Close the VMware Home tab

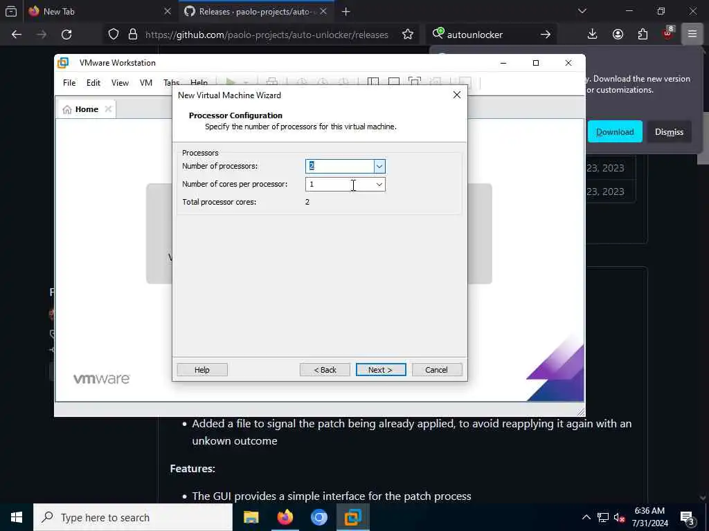tap(108, 109)
